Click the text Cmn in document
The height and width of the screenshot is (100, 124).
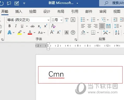56,74
